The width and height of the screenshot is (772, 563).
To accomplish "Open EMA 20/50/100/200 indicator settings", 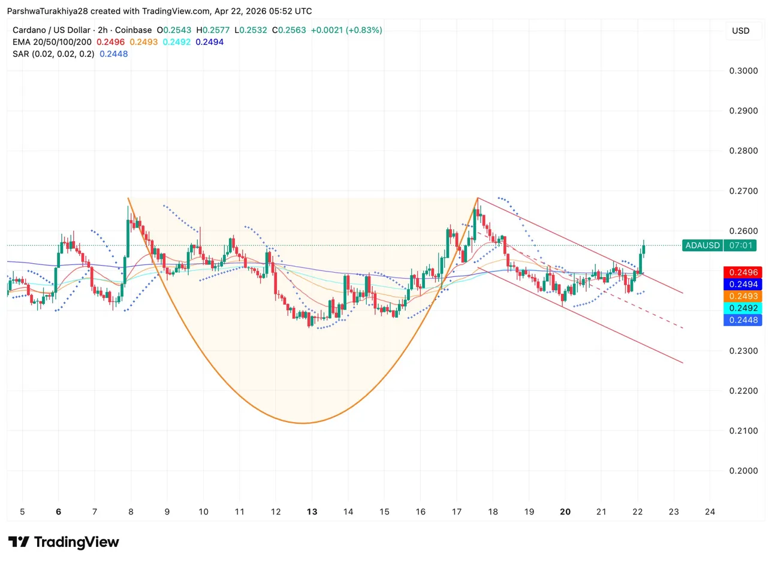I will pos(52,42).
